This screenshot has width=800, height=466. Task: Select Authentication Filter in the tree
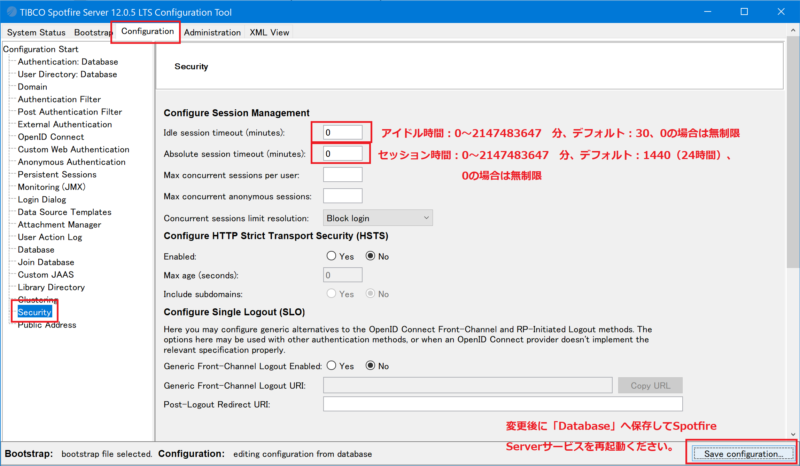point(59,99)
